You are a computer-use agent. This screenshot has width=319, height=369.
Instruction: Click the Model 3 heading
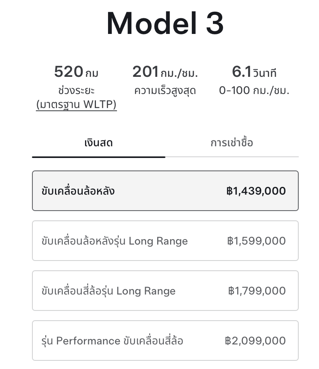pos(165,23)
